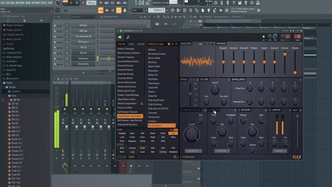Open the delay mode dropdown

pos(222,151)
